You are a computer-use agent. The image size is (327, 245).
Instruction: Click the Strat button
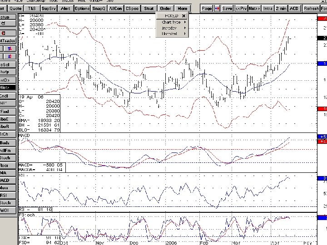pos(149,9)
